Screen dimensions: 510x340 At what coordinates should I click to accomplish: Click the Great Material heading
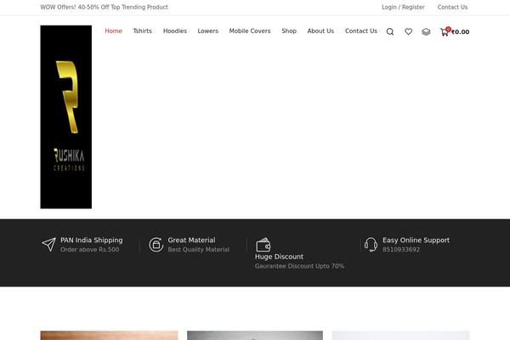tap(191, 240)
